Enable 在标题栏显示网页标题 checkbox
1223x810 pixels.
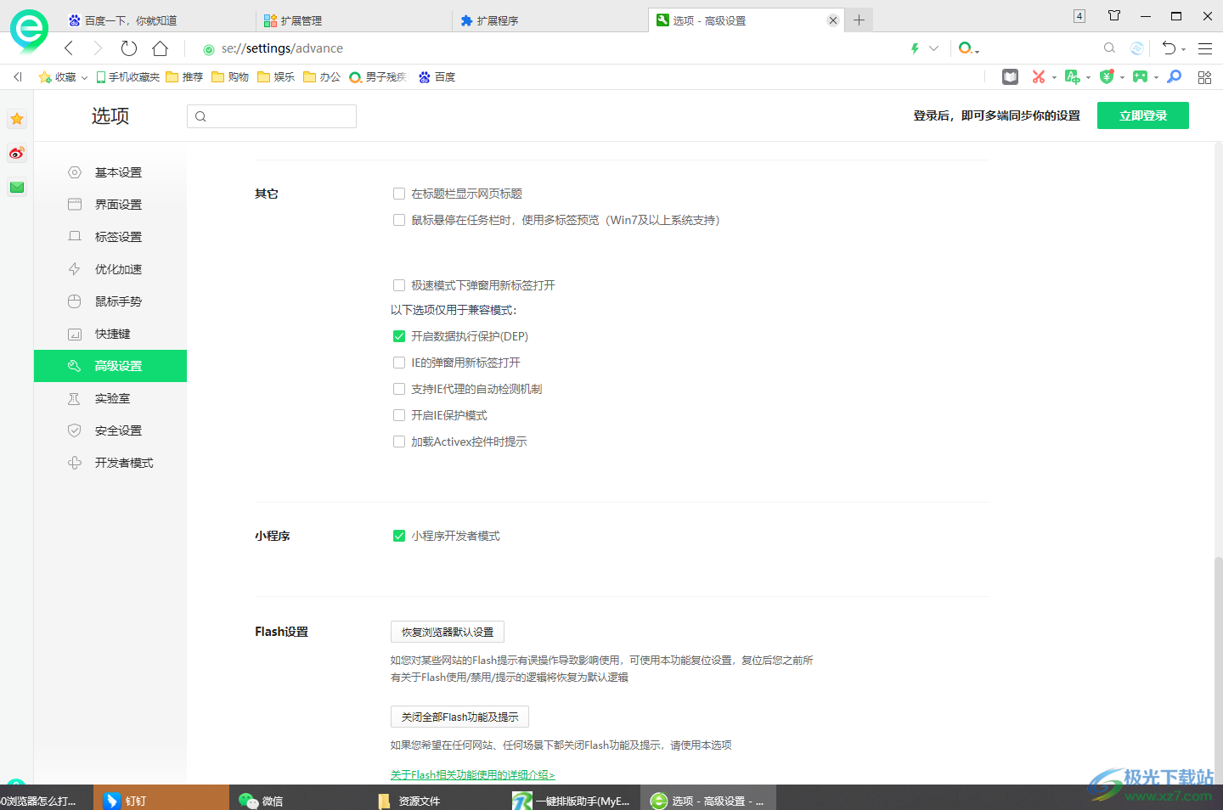[399, 194]
